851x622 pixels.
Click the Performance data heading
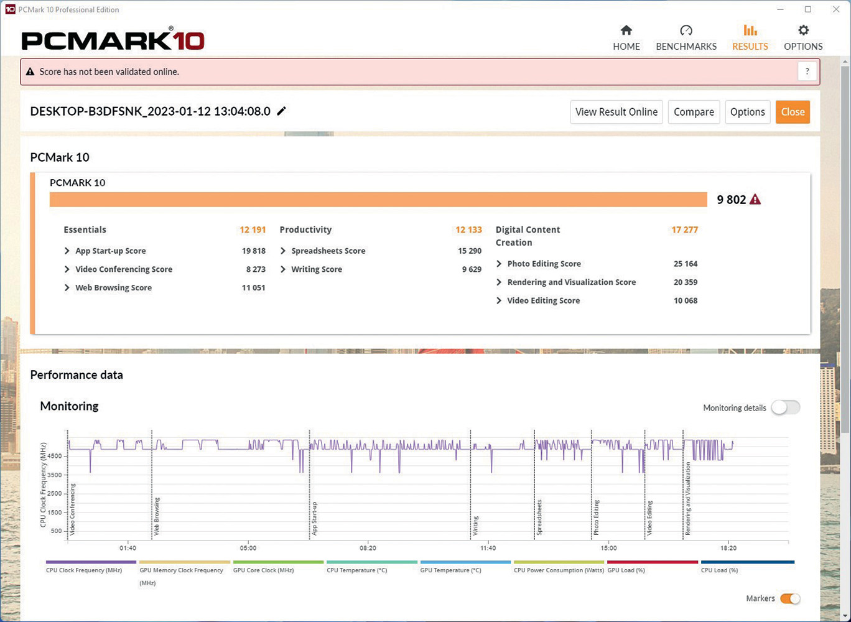77,375
